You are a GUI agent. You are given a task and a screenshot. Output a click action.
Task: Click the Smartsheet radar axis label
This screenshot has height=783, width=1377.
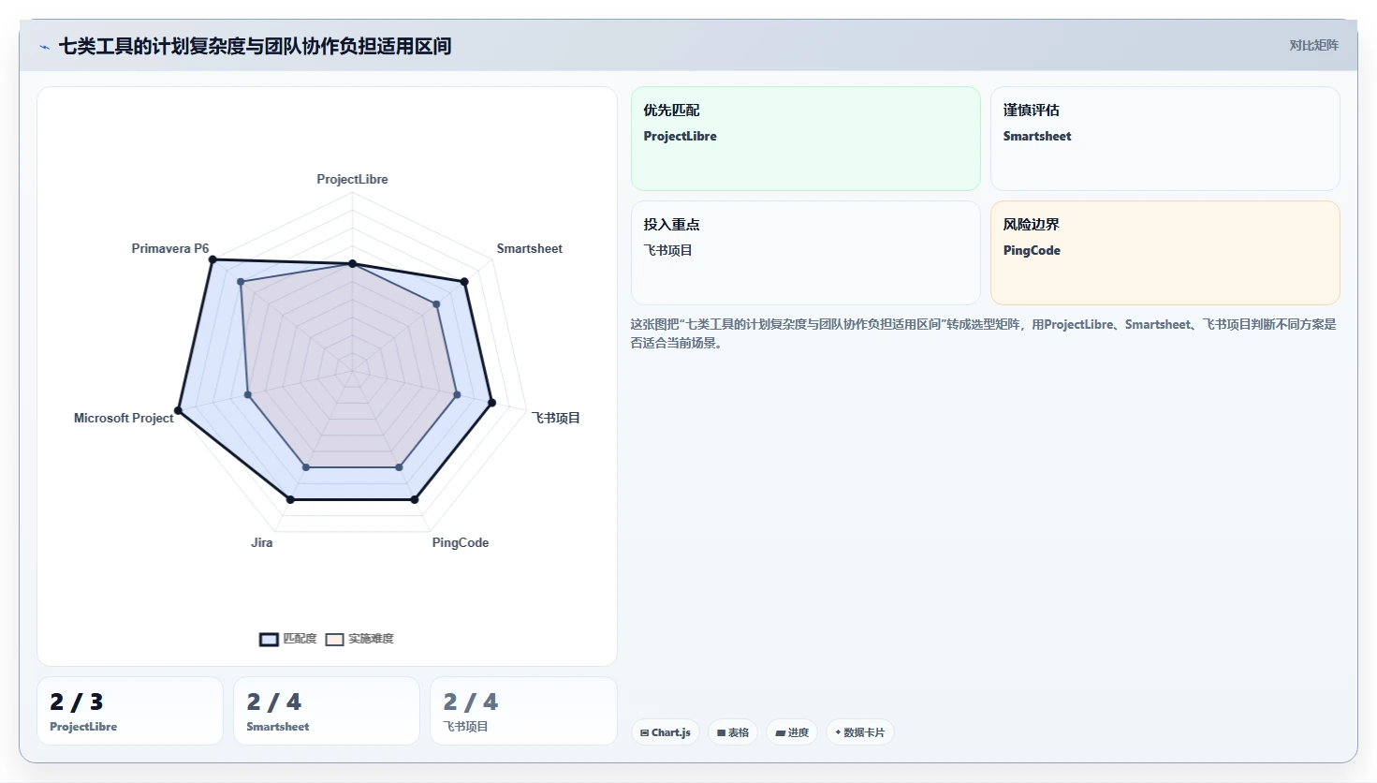(x=530, y=248)
